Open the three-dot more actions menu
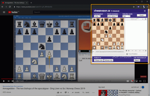This screenshot has height=96, width=150. coord(93,93)
